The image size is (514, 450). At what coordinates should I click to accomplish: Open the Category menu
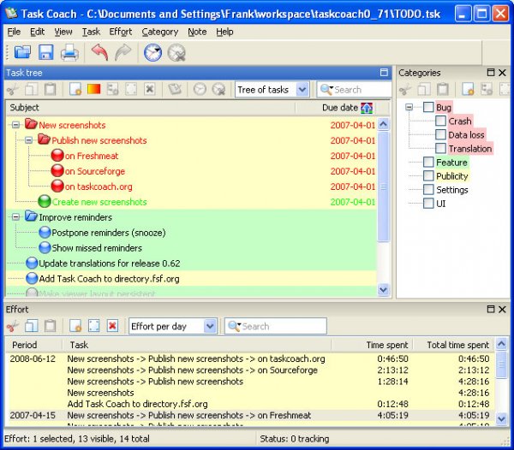point(160,32)
